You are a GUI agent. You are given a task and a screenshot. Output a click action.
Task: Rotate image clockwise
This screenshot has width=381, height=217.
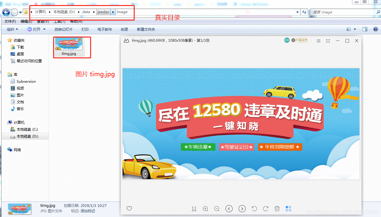265,209
